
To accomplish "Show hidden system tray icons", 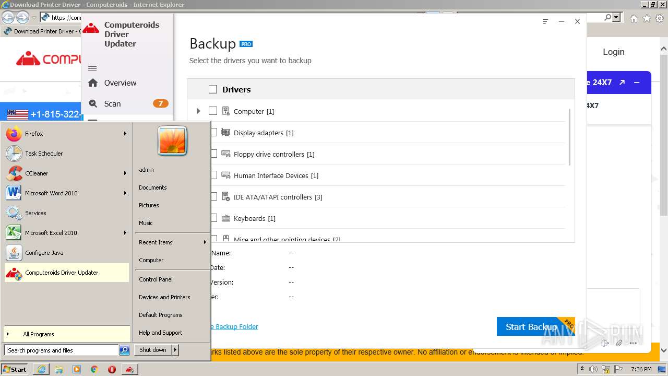I will [582, 369].
